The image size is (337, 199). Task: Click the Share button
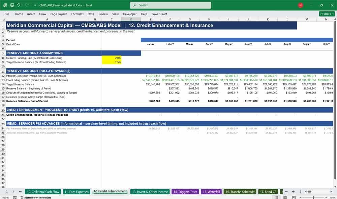(x=327, y=14)
